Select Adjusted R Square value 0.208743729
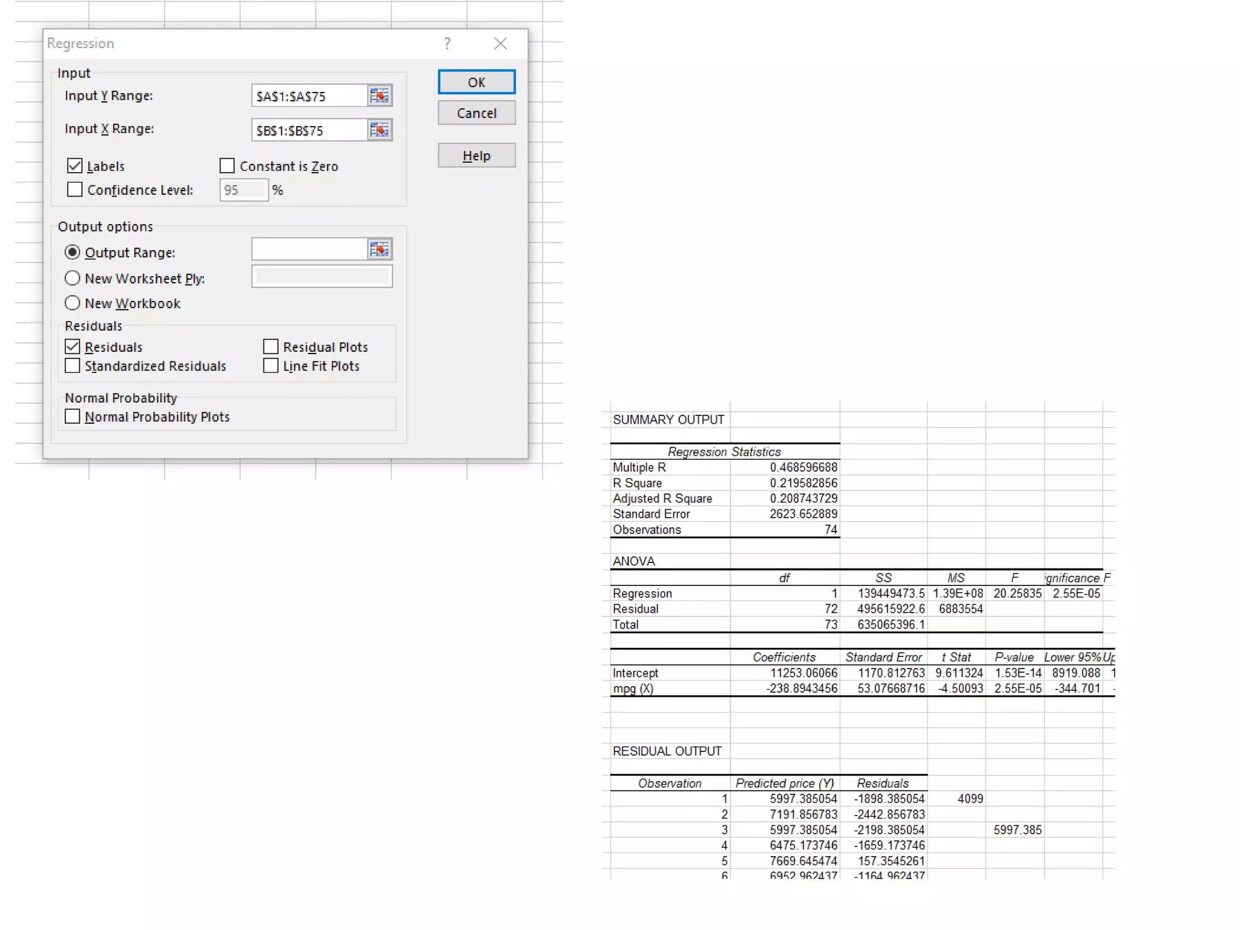Image resolution: width=1240 pixels, height=930 pixels. tap(785, 498)
